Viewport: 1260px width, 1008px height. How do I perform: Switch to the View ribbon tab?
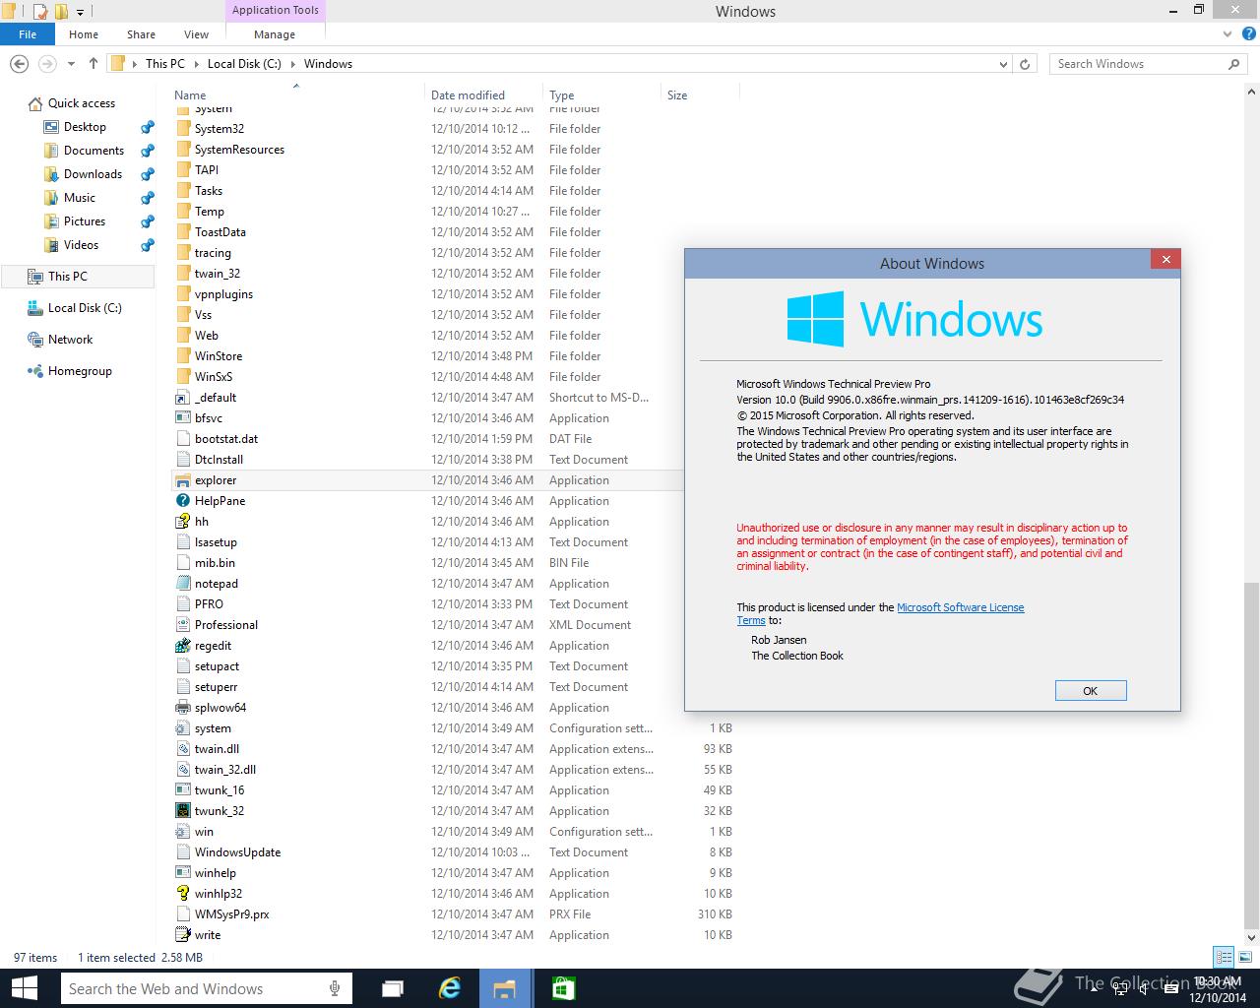[x=196, y=34]
